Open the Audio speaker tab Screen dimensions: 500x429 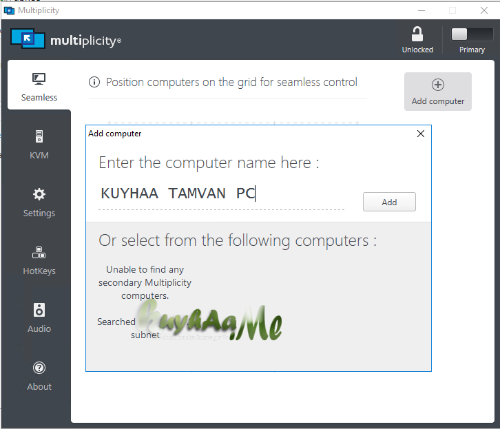[39, 317]
